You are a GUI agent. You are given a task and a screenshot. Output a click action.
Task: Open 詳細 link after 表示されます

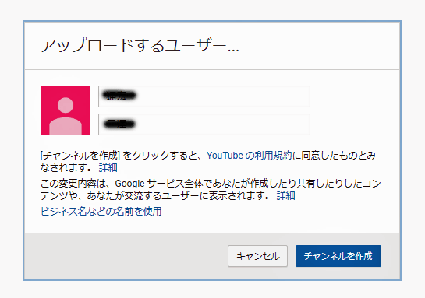285,195
